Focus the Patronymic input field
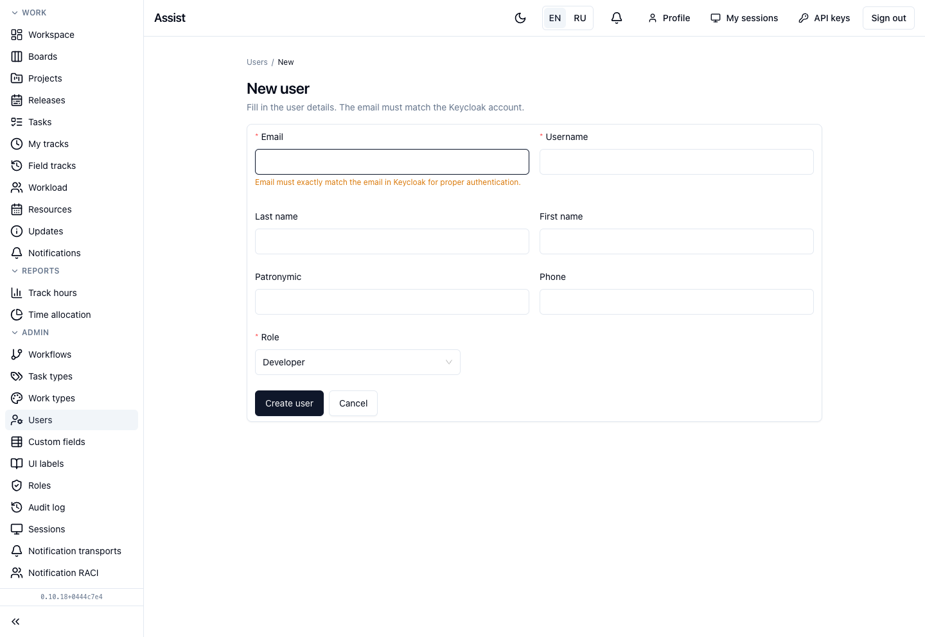Screen dimensions: 925x637 392,302
